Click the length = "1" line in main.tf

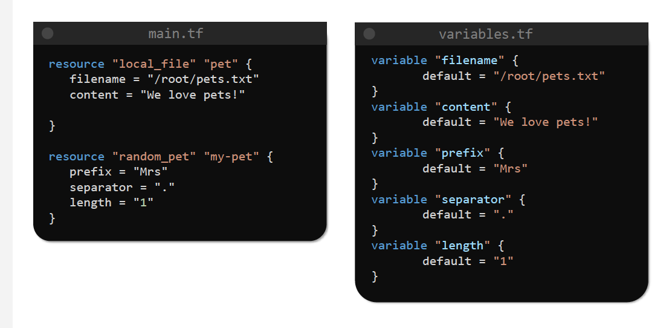coord(111,202)
